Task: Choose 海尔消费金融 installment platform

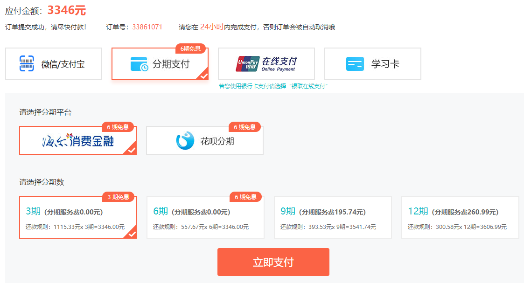Action: (x=78, y=140)
